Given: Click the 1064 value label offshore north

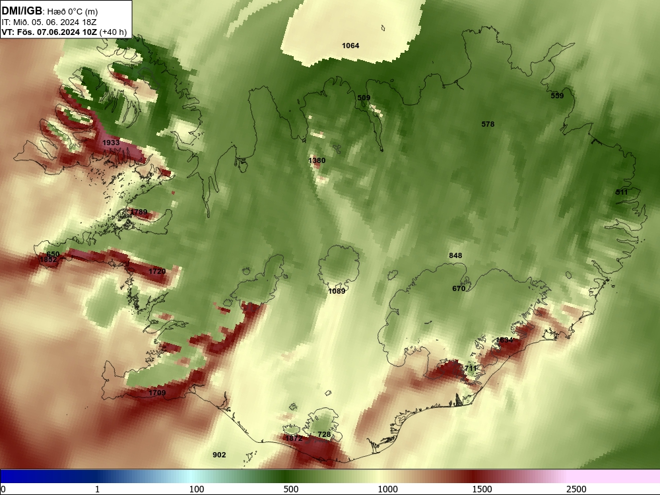Looking at the screenshot, I should [350, 46].
